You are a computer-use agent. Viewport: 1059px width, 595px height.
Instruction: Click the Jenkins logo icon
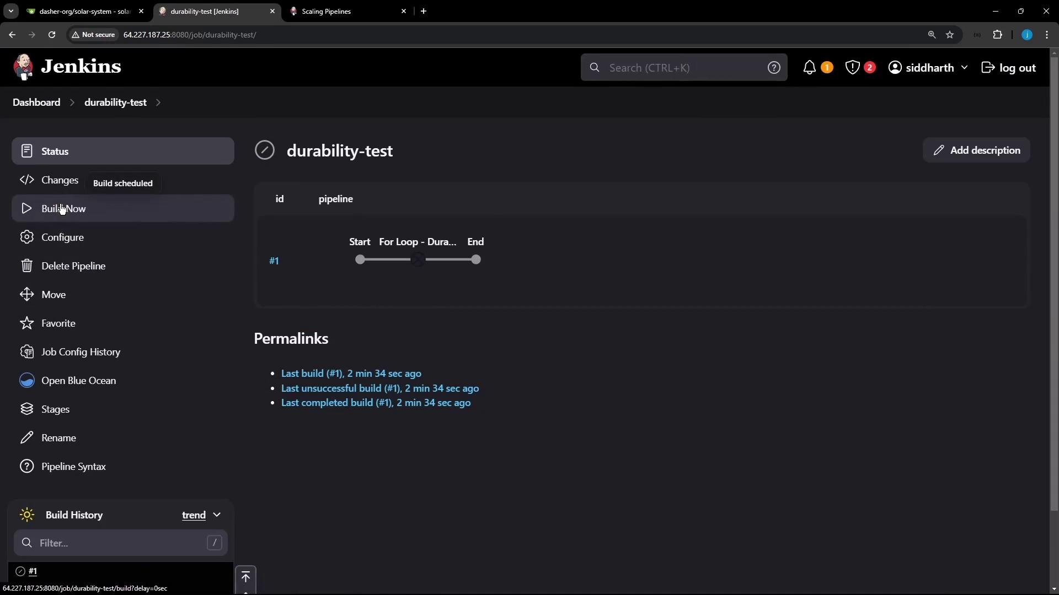pos(23,67)
